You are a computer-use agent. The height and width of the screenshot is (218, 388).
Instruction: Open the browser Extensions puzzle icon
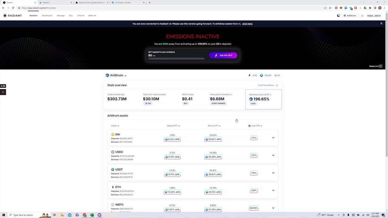(370, 8)
